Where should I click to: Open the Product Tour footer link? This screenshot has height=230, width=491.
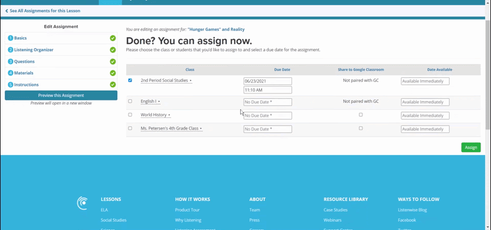[187, 210]
